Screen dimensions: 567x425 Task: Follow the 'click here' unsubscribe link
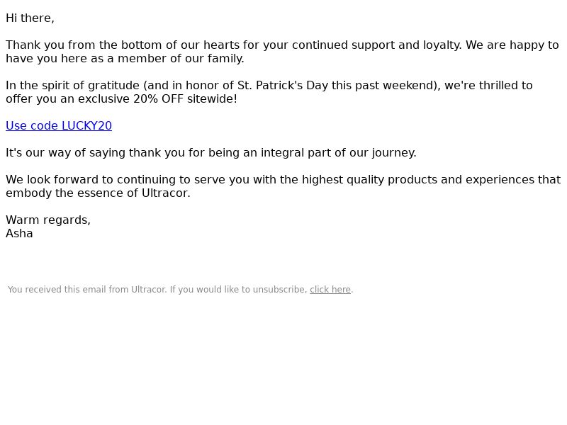tap(330, 290)
